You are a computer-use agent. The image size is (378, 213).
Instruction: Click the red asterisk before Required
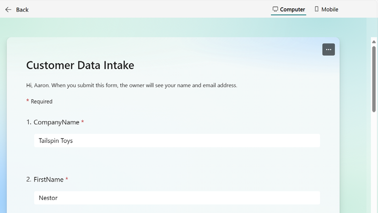pyautogui.click(x=27, y=101)
